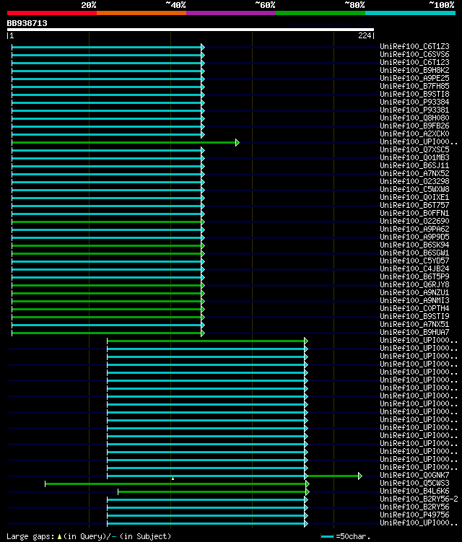The width and height of the screenshot is (462, 542).
Task: Click the purple ~60% identity legend segment
Action: pyautogui.click(x=231, y=13)
